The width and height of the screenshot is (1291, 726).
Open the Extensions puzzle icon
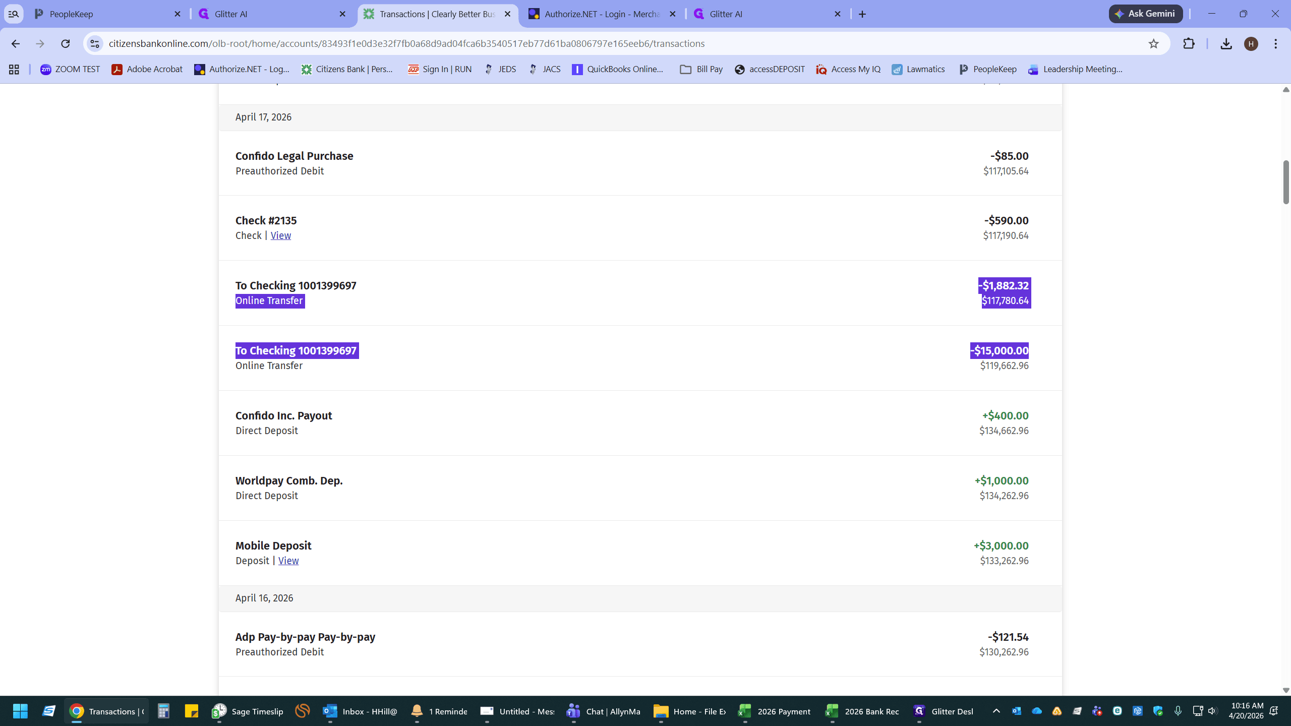click(1189, 44)
